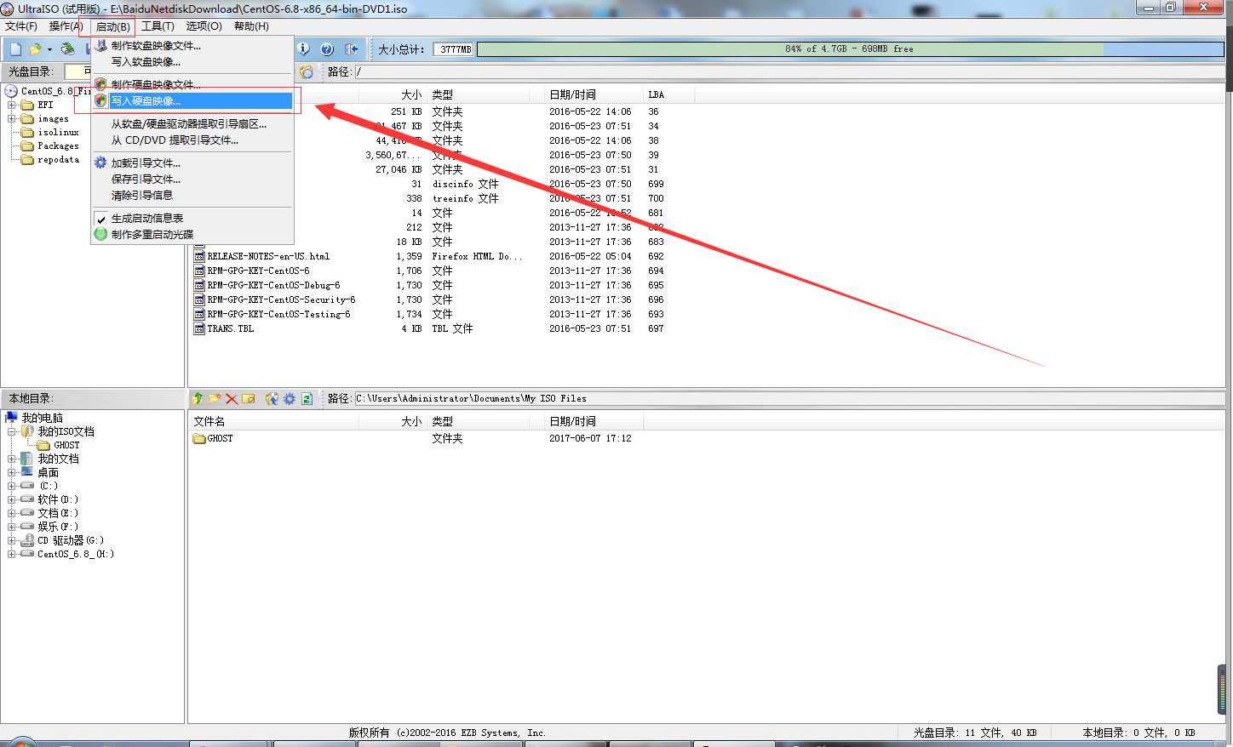Viewport: 1233px width, 747px height.
Task: Click the 3777MB total size field
Action: 454,49
